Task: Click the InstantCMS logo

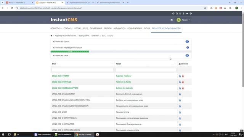Action: point(64,20)
